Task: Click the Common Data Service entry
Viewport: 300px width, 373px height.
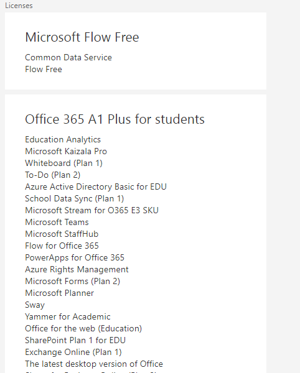Action: 68,57
